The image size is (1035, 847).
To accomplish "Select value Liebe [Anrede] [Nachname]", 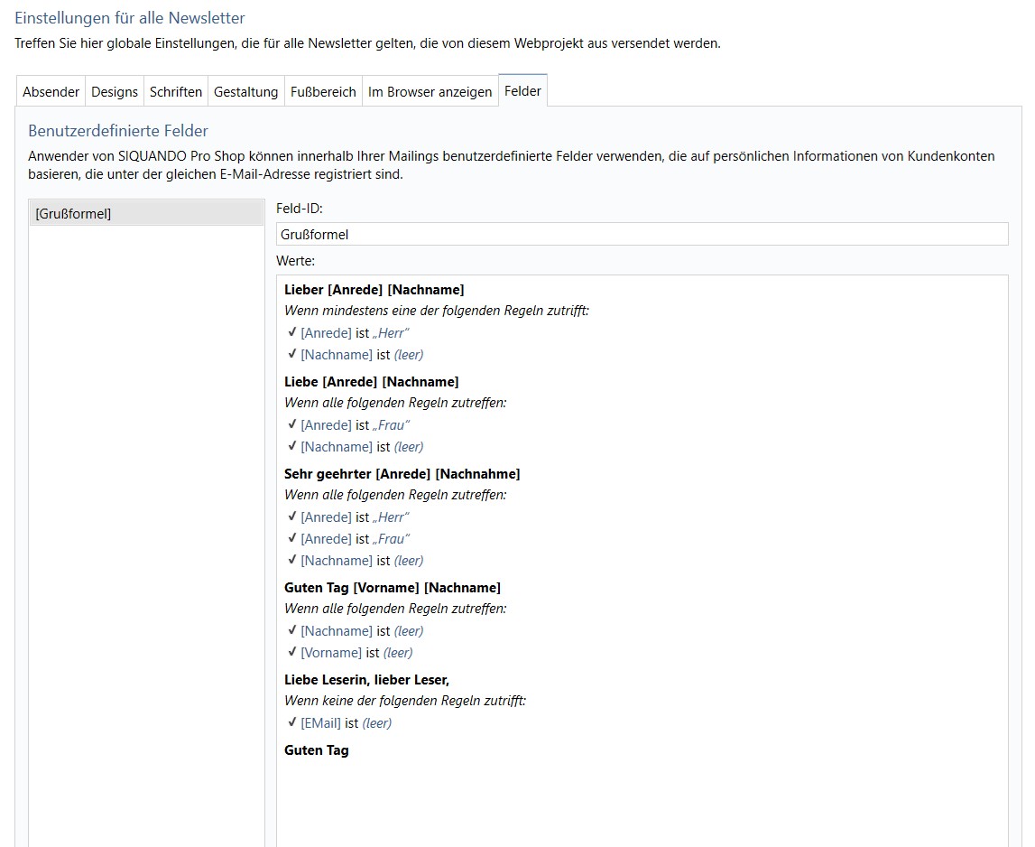I will coord(371,381).
